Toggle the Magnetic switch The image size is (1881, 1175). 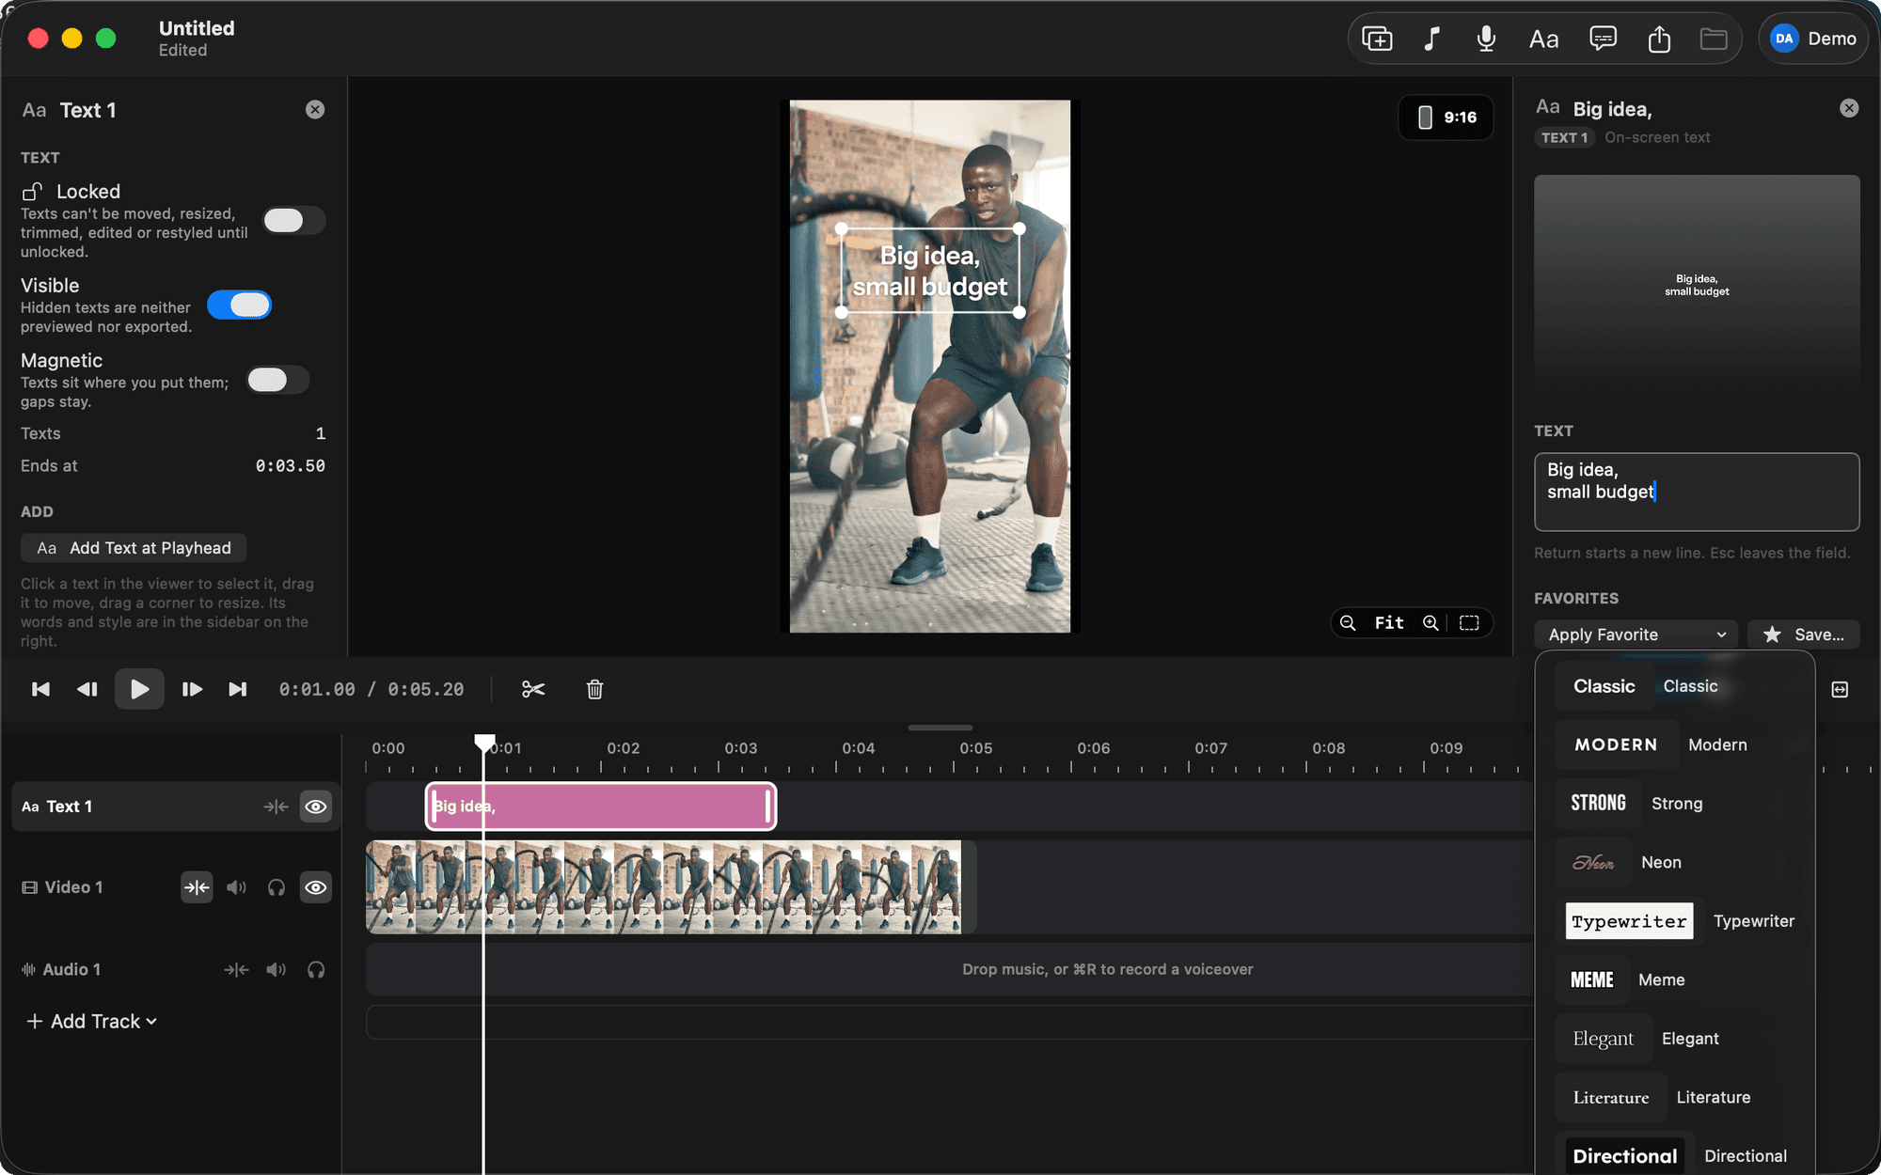click(277, 380)
